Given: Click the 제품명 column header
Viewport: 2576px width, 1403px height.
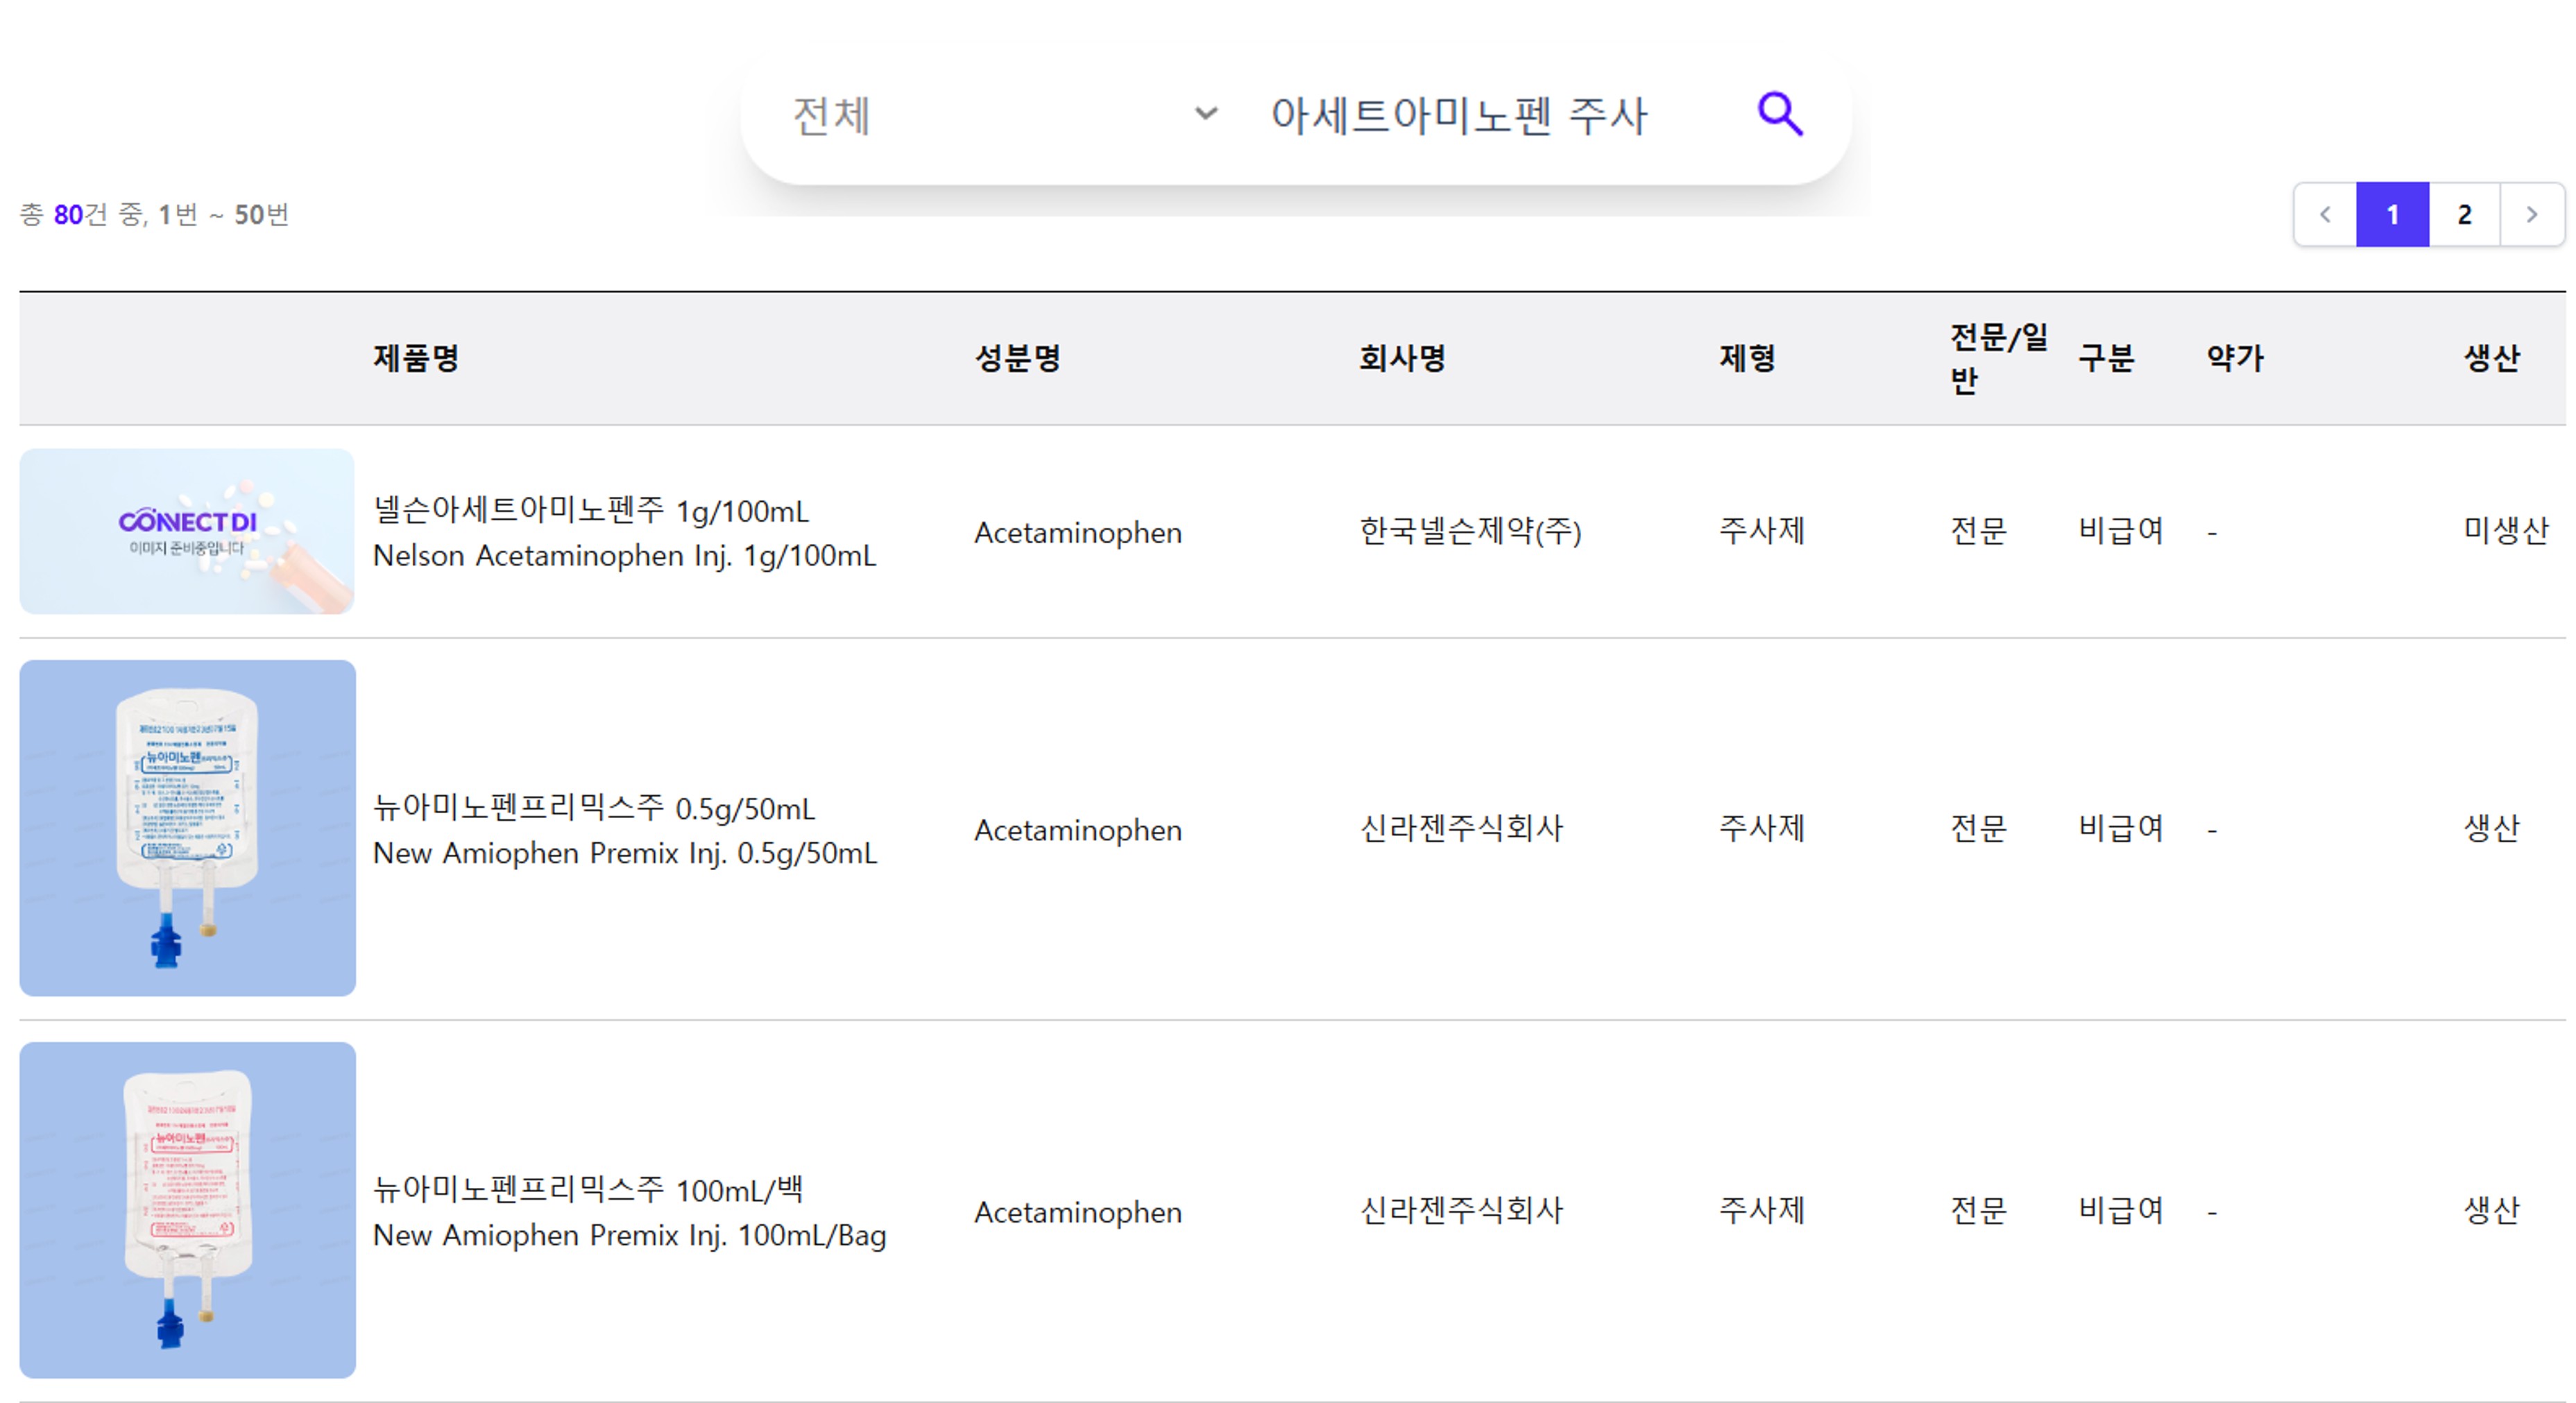Looking at the screenshot, I should [x=416, y=358].
